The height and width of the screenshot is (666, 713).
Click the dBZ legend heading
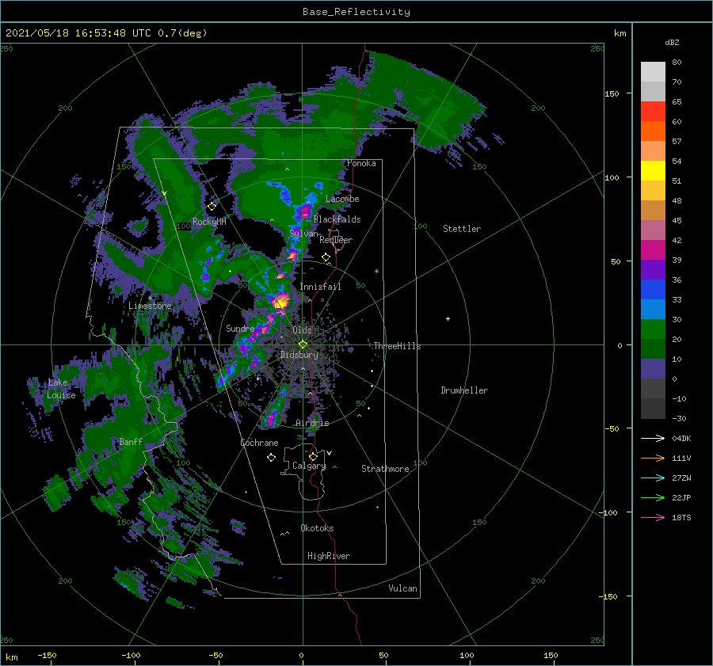coord(672,43)
